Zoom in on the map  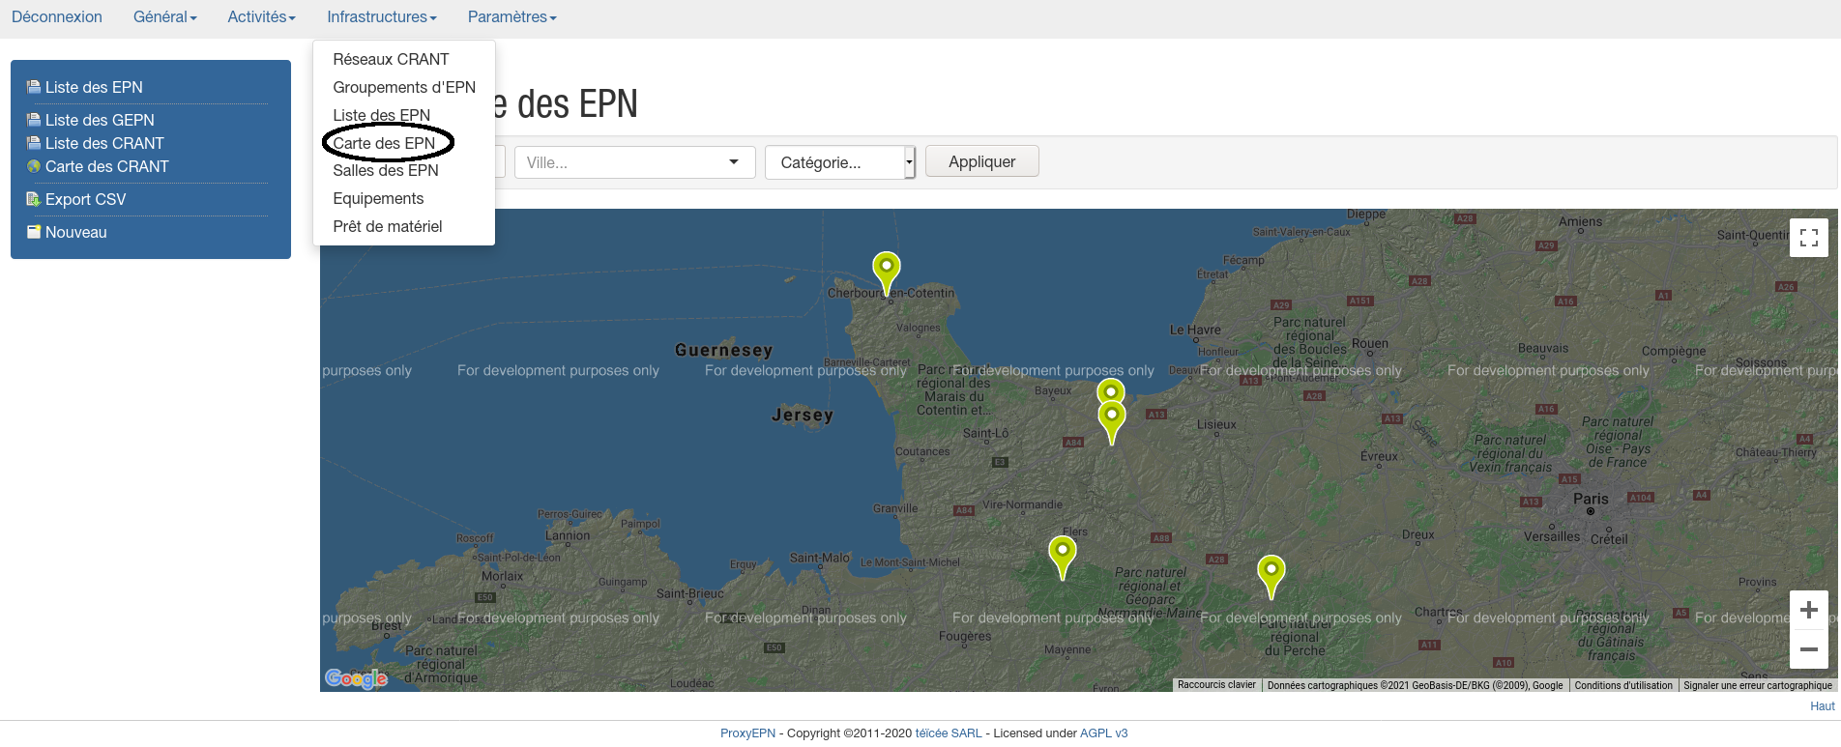point(1808,610)
